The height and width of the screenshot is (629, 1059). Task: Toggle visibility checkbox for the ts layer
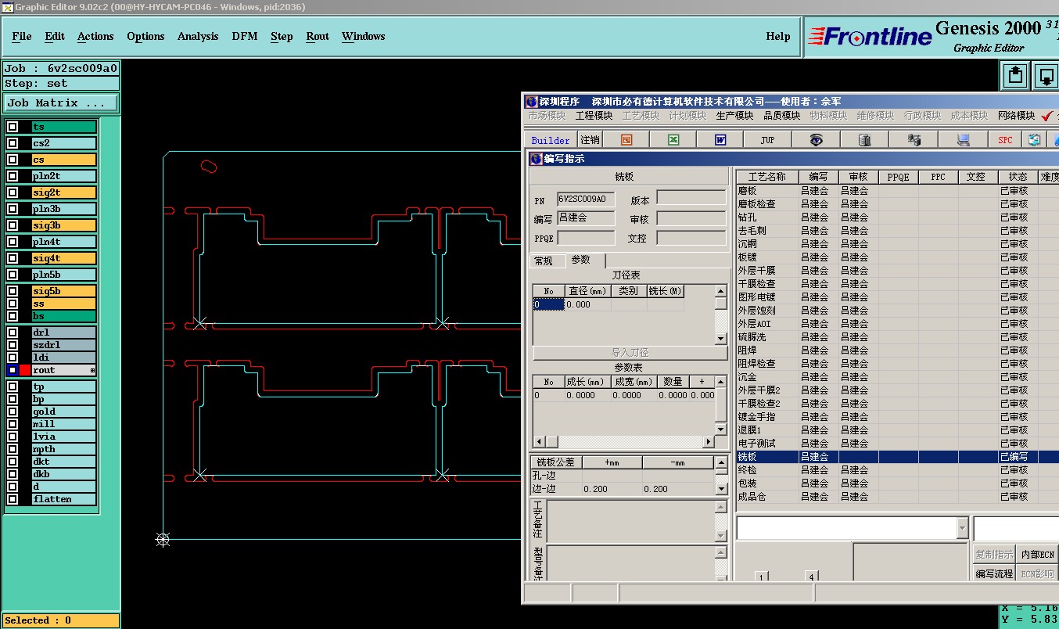pos(13,127)
